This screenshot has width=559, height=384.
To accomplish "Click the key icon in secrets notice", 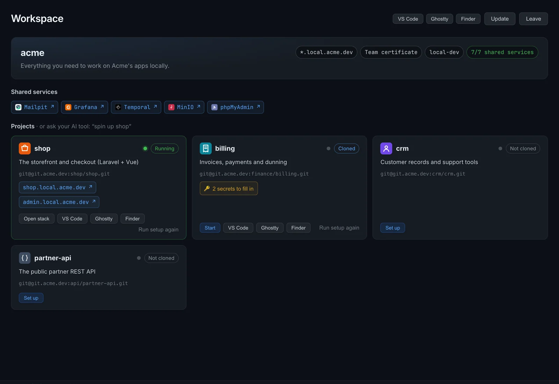I will [x=207, y=189].
